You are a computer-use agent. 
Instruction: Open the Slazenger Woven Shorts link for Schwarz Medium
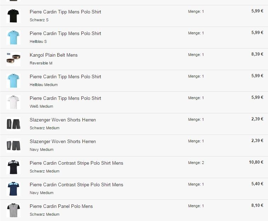coord(63,120)
